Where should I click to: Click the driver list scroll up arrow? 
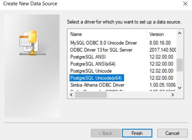coord(180,33)
